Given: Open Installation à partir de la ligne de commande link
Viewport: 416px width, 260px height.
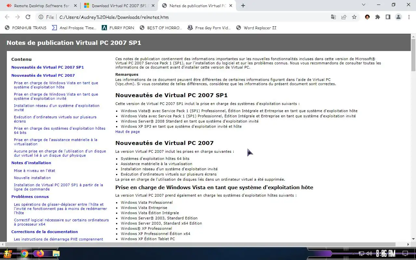Looking at the screenshot, I should click(58, 187).
